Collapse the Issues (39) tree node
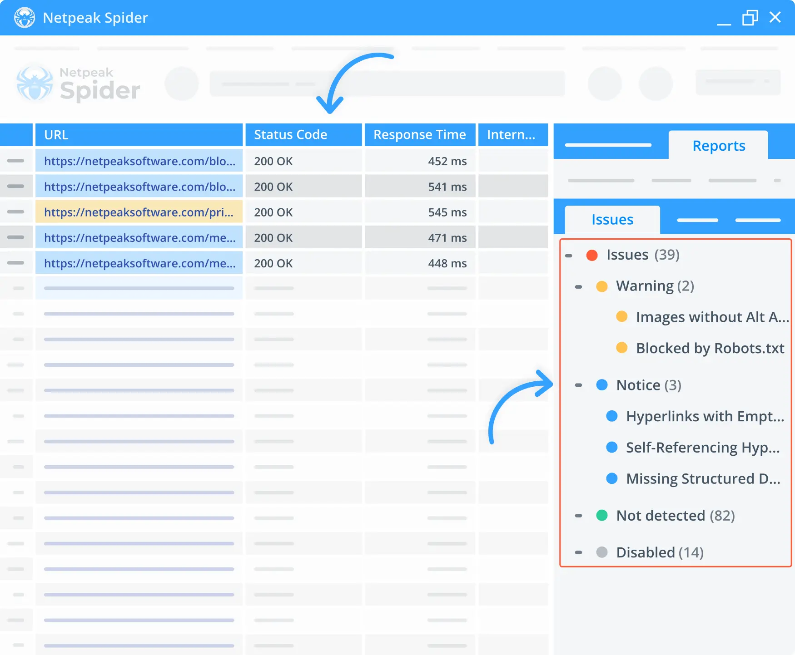Image resolution: width=795 pixels, height=655 pixels. [568, 256]
